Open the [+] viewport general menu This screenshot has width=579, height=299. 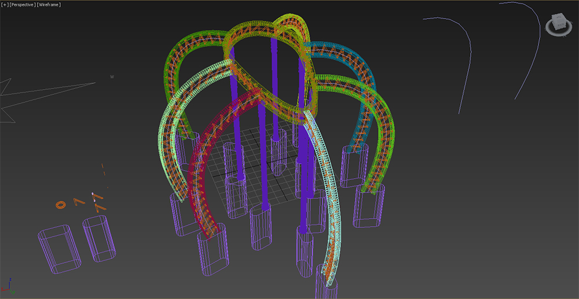4,5
